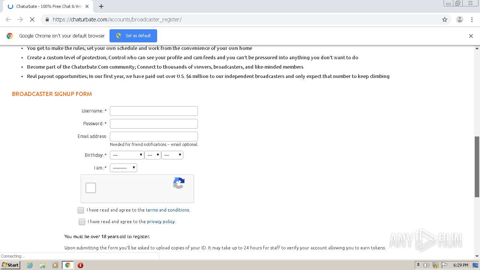Go back to the previous page
Viewport: 480px width, 270px height.
[x=8, y=19]
